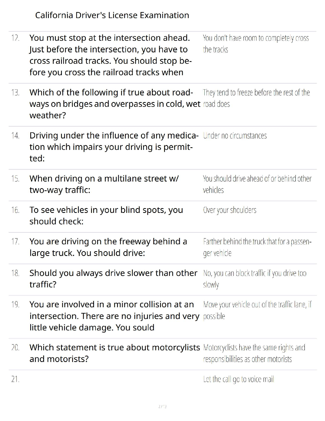The width and height of the screenshot is (325, 421).
Task: Select the answer 'Farther behind the truck'
Action: click(x=257, y=247)
